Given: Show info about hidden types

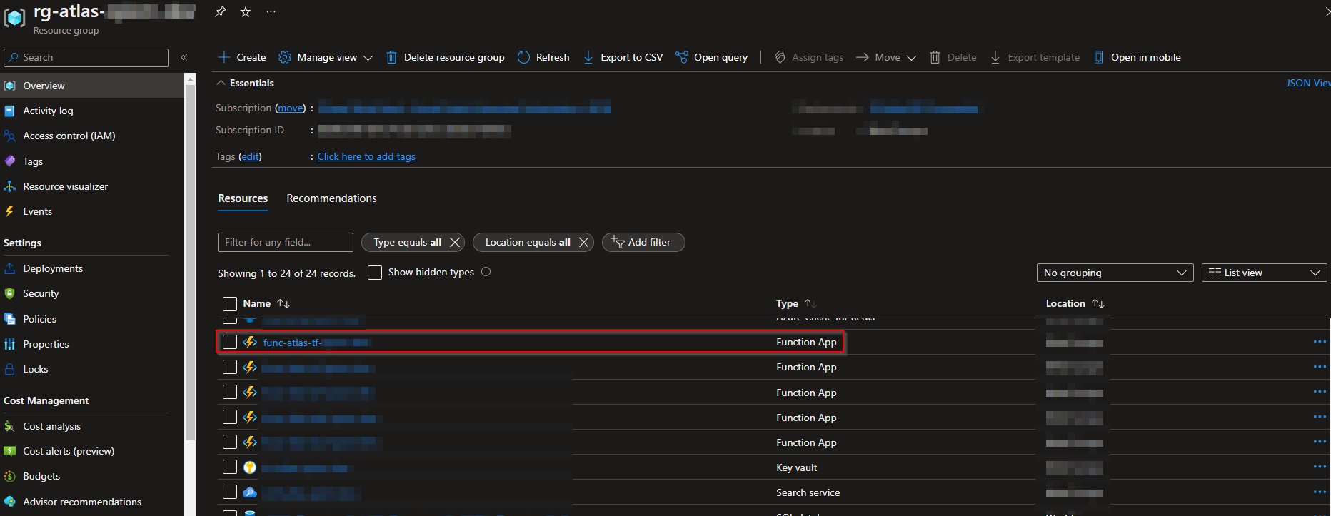Looking at the screenshot, I should [486, 272].
